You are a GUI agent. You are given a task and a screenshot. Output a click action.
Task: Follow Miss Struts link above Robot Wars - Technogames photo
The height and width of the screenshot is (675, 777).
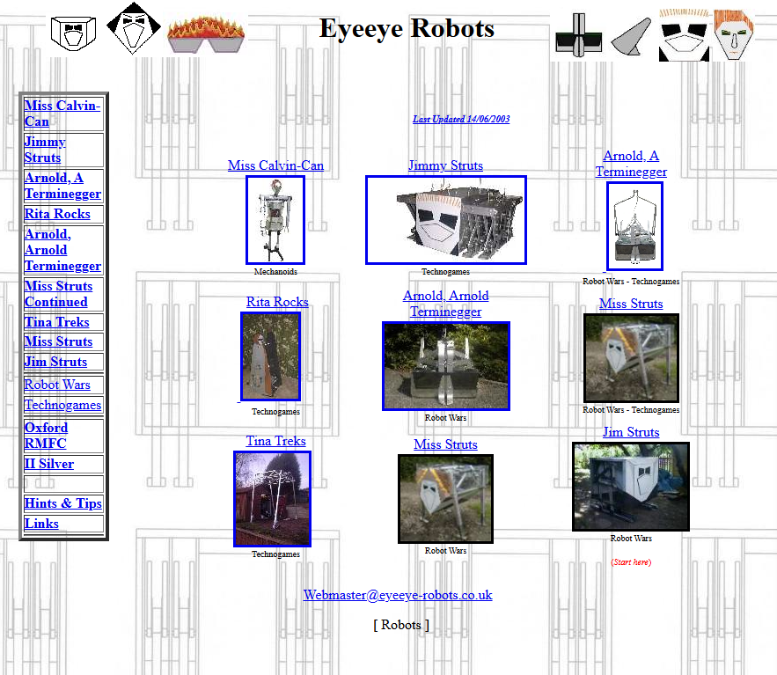click(x=631, y=304)
